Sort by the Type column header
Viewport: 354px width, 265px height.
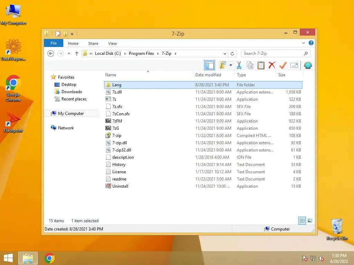click(241, 75)
